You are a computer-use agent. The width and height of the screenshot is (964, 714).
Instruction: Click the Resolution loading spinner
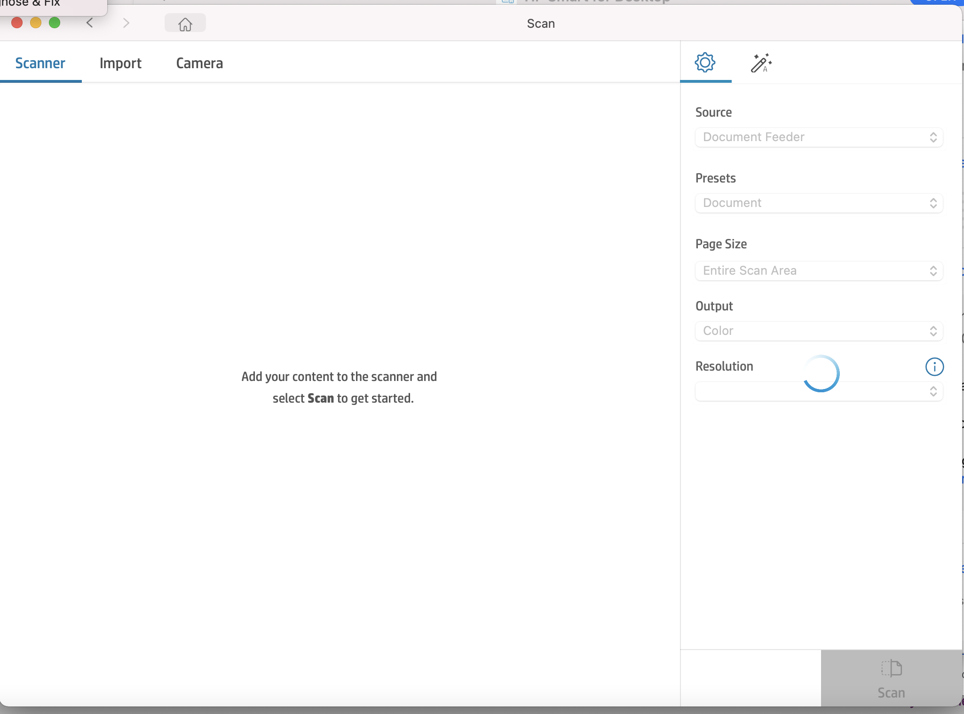coord(821,373)
